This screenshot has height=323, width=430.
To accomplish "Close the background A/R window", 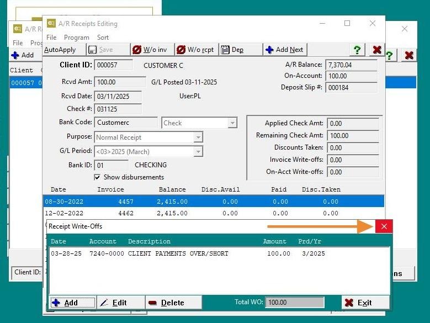I will (x=405, y=29).
